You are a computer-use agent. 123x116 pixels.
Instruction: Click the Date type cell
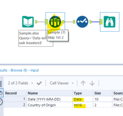pyautogui.click(x=83, y=99)
